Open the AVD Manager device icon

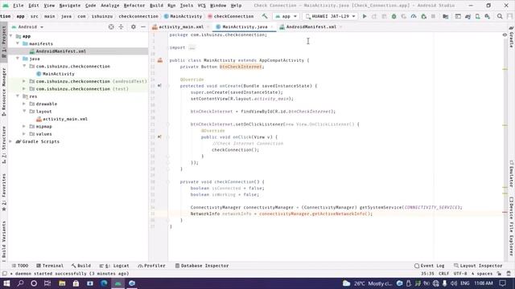pos(477,16)
